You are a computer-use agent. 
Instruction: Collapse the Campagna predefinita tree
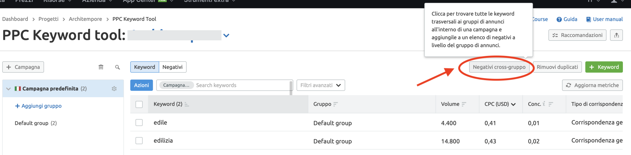pyautogui.click(x=8, y=89)
